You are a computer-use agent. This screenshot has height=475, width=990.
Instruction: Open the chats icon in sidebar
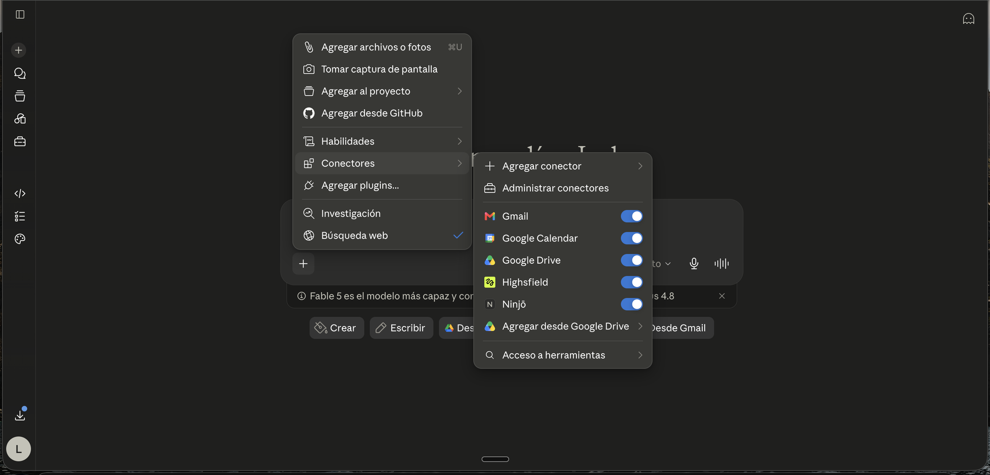coord(20,73)
